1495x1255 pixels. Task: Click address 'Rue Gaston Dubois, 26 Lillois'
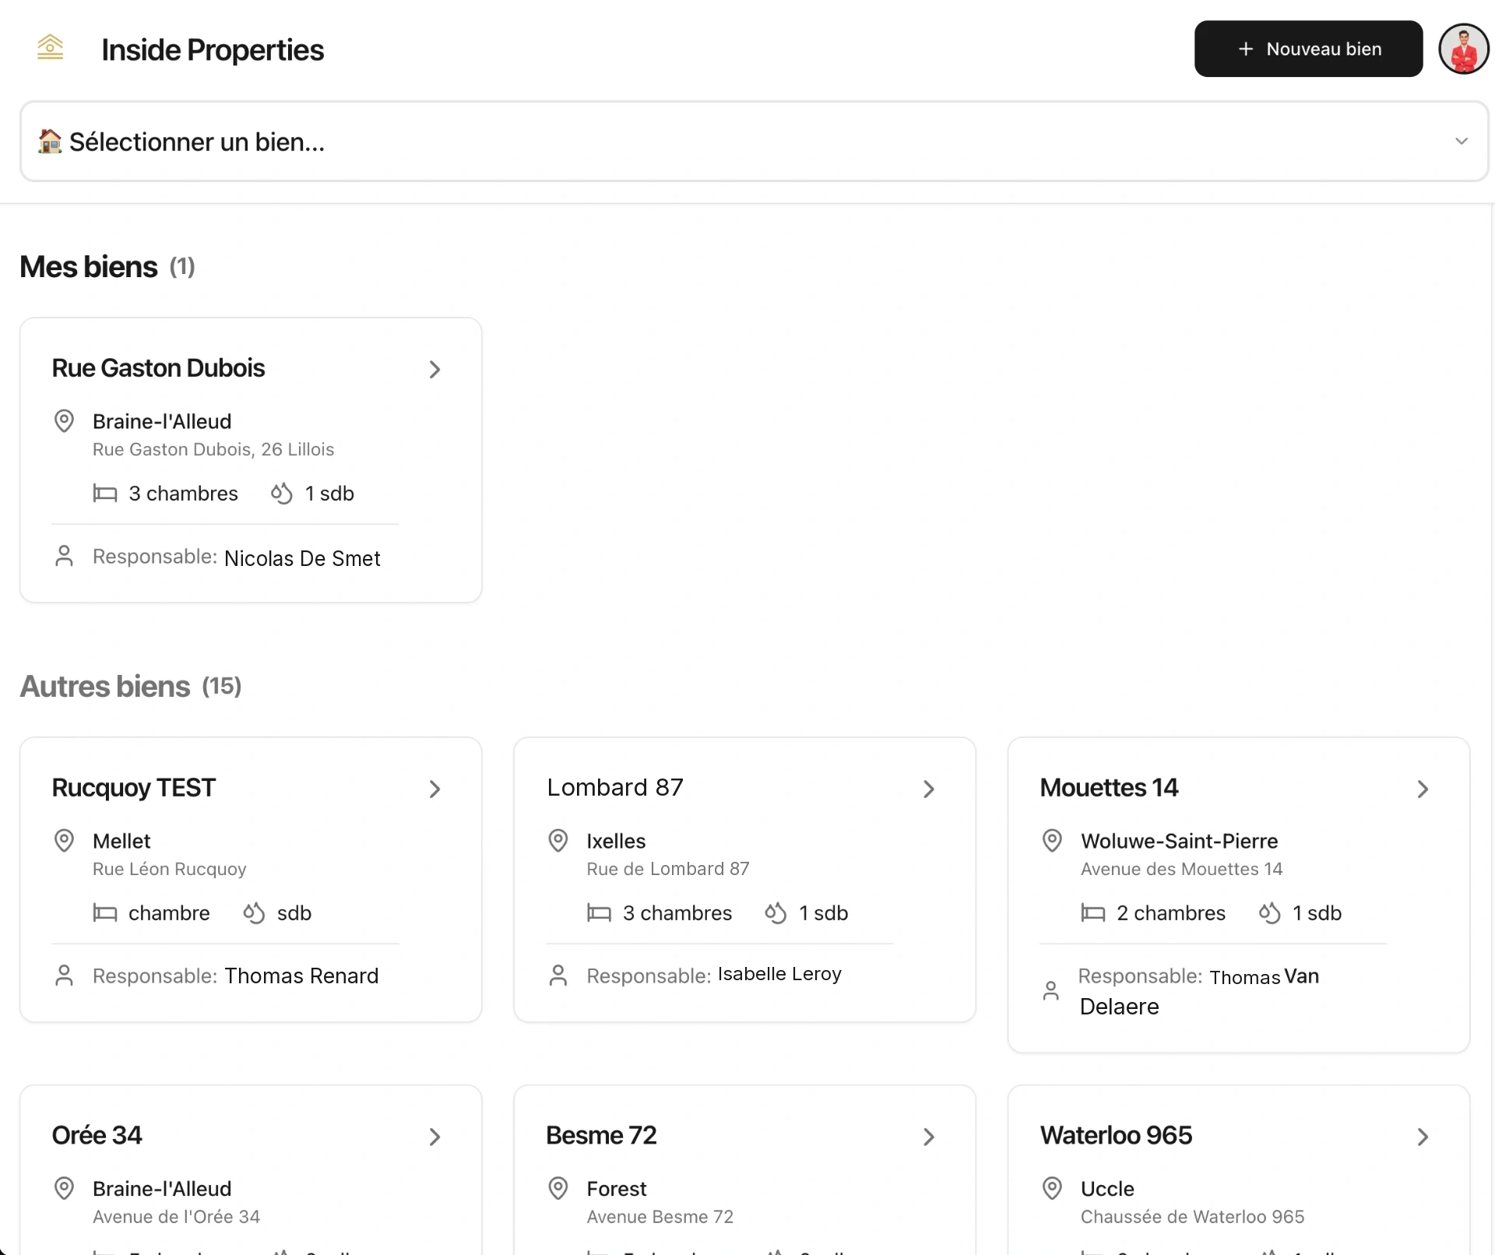[213, 449]
